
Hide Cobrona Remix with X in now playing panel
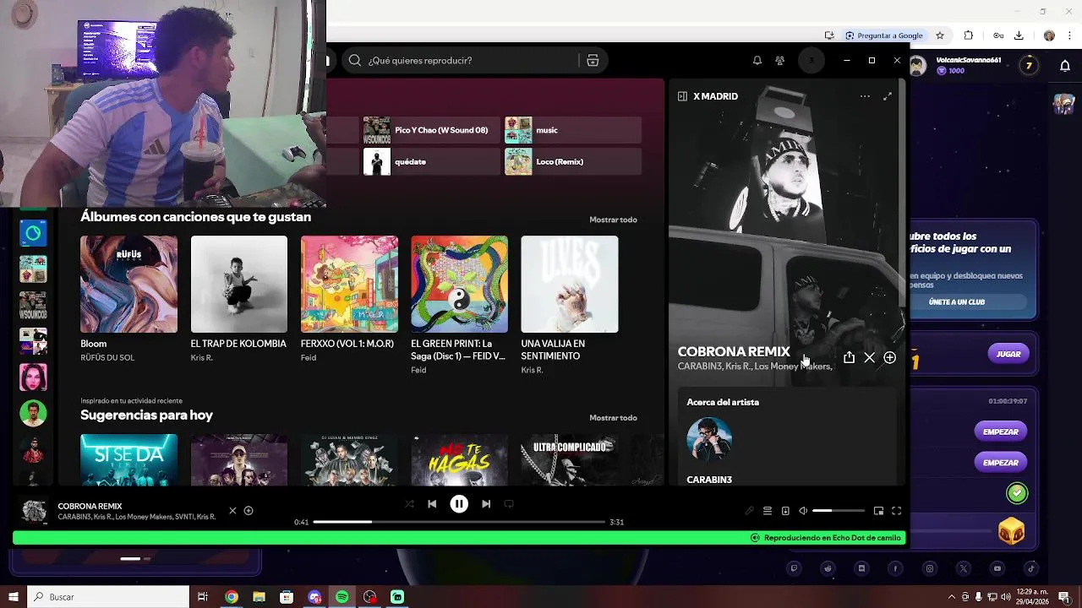click(x=869, y=358)
